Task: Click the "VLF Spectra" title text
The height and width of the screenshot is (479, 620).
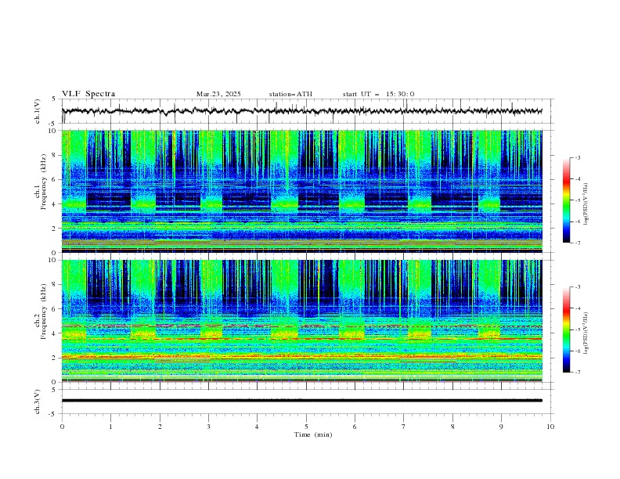Action: coord(88,94)
